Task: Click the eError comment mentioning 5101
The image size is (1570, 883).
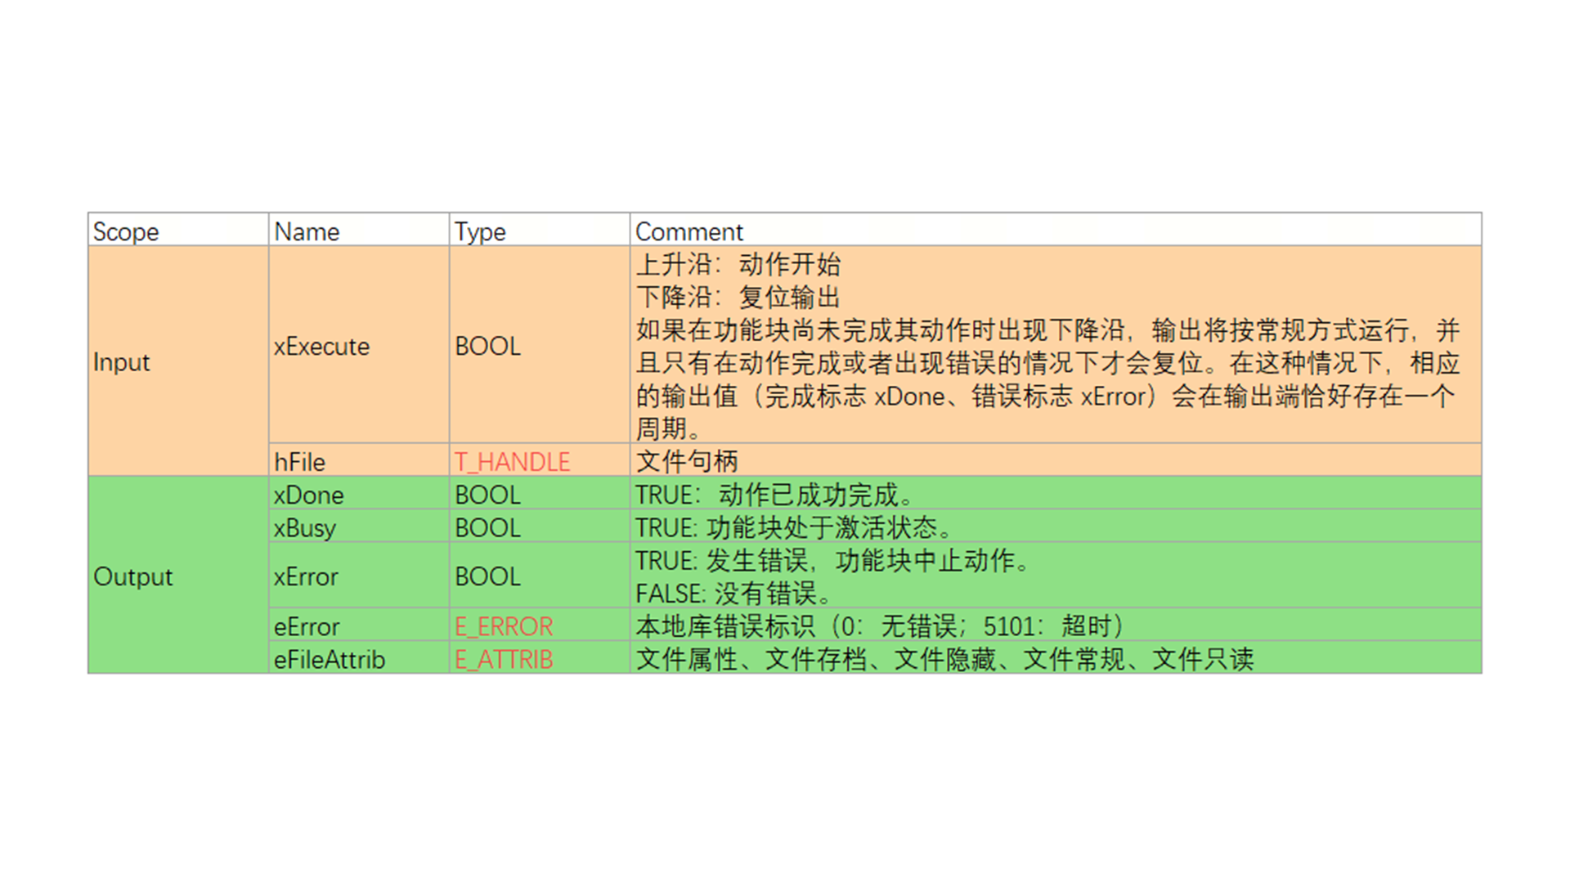Action: (879, 626)
